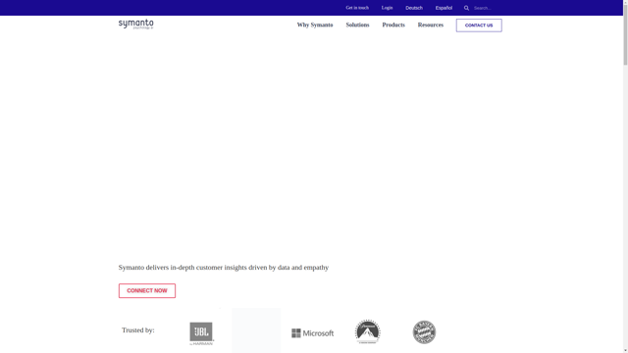The image size is (628, 353).
Task: Click the Connect Now button
Action: [x=147, y=291]
